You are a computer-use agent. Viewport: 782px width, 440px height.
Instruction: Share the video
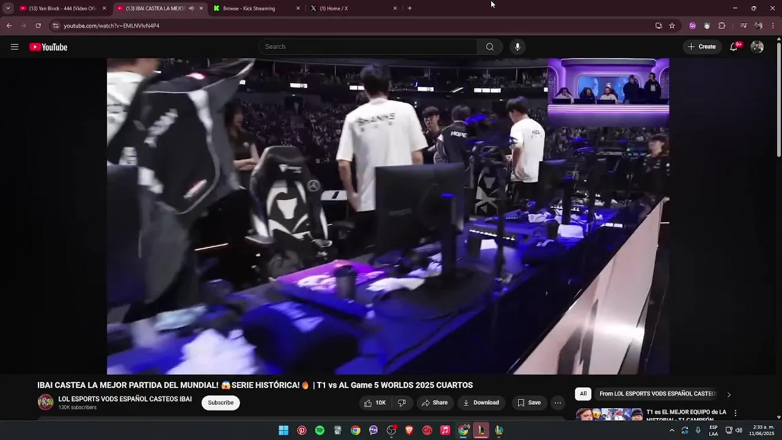[x=434, y=403]
